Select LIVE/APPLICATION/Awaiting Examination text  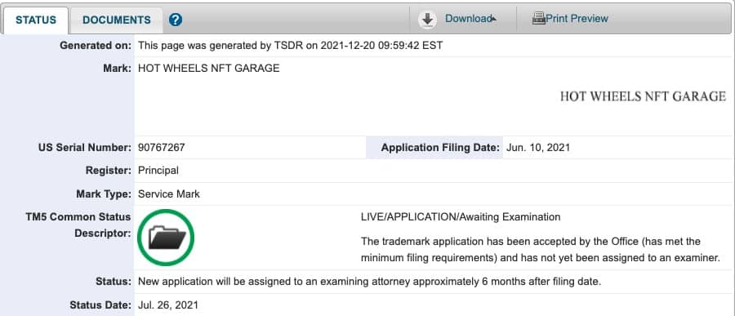tap(461, 217)
